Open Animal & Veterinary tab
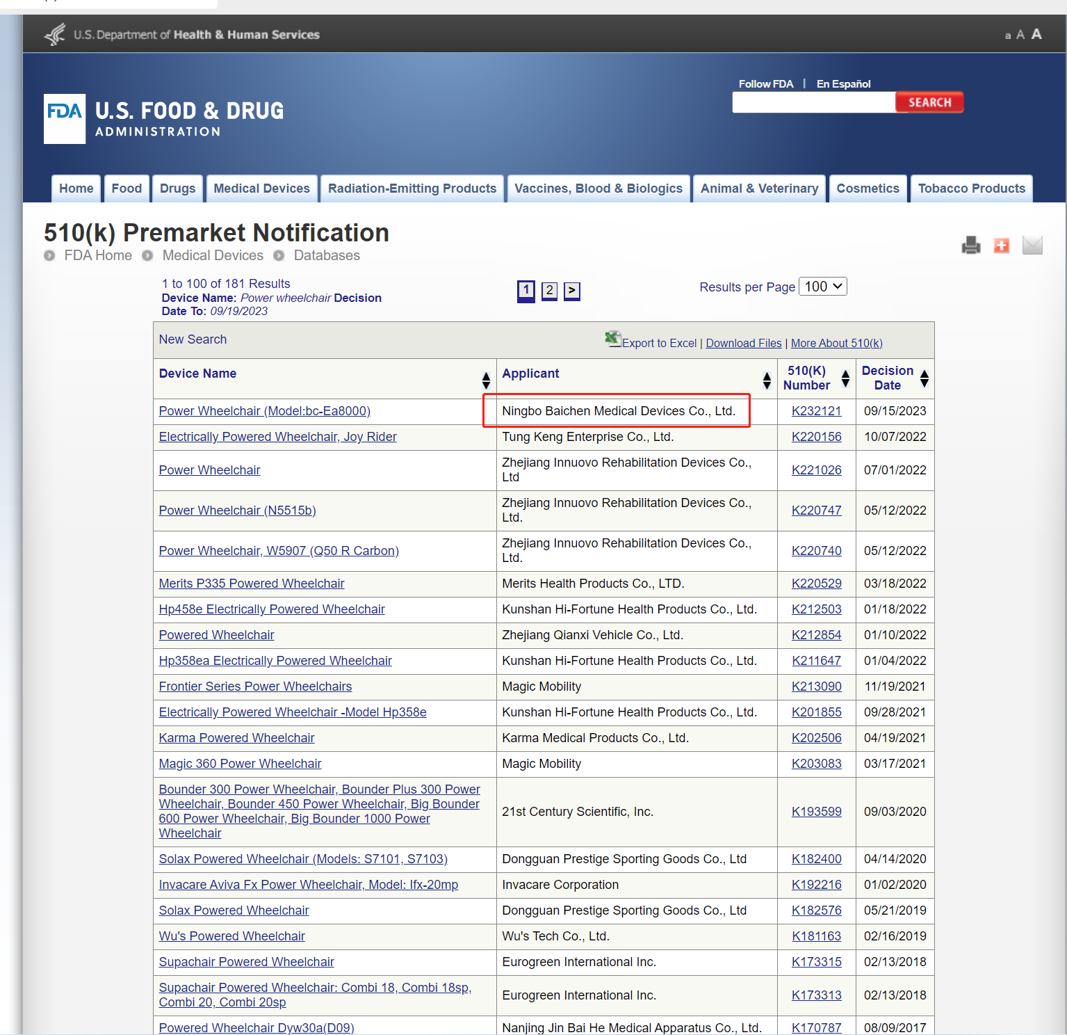The image size is (1067, 1035). coord(760,188)
